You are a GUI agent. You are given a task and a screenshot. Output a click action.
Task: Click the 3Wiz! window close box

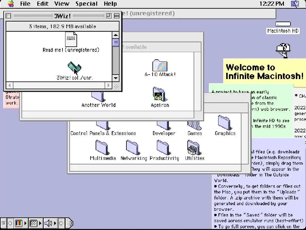point(8,16)
